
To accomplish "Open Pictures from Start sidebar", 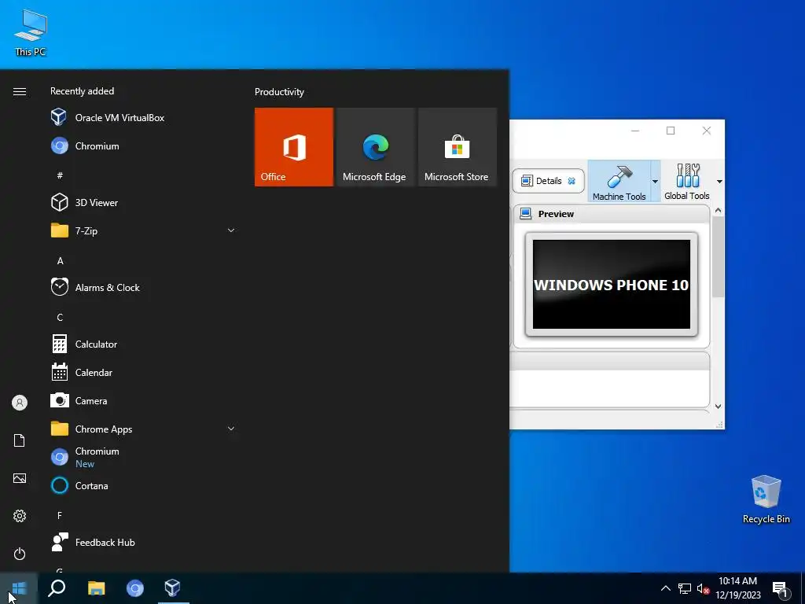I will tap(20, 478).
